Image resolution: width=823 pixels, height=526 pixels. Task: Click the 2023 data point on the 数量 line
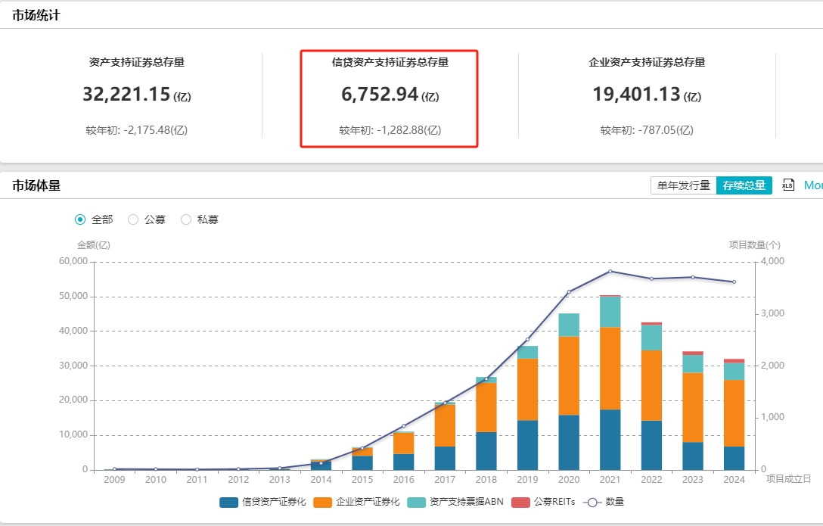[692, 277]
